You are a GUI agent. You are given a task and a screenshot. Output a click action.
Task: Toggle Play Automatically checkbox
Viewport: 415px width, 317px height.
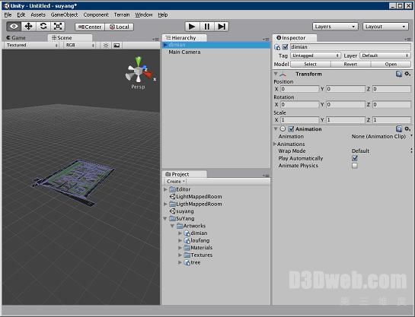(x=355, y=158)
